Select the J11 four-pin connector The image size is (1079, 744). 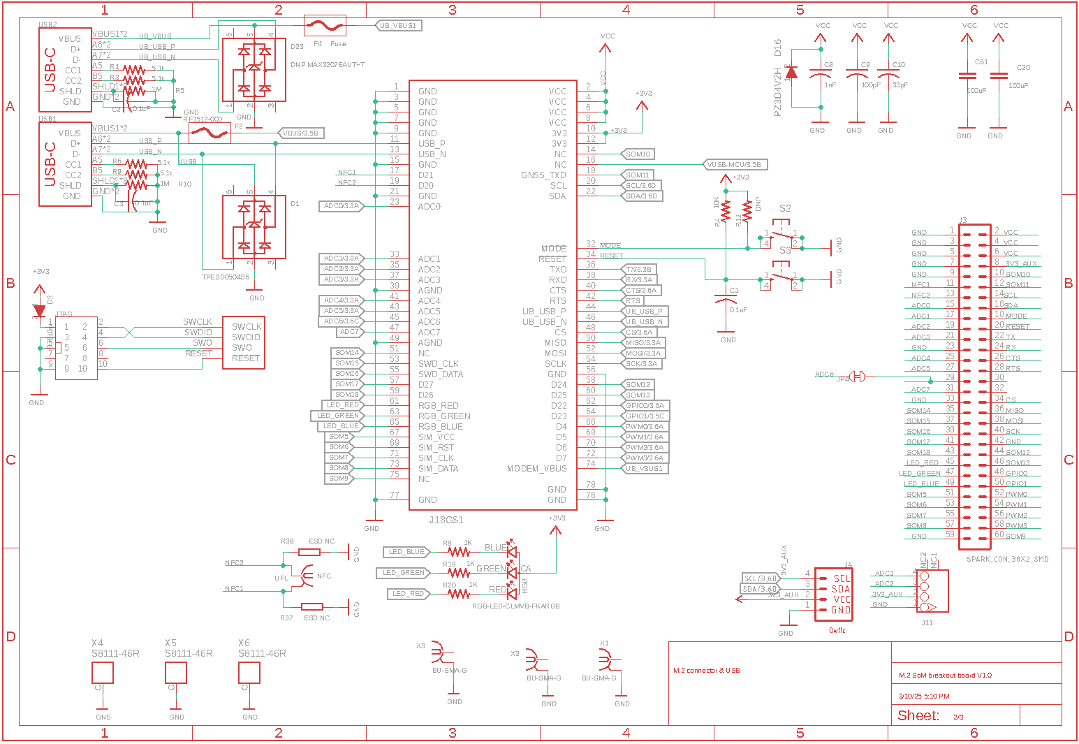932,591
